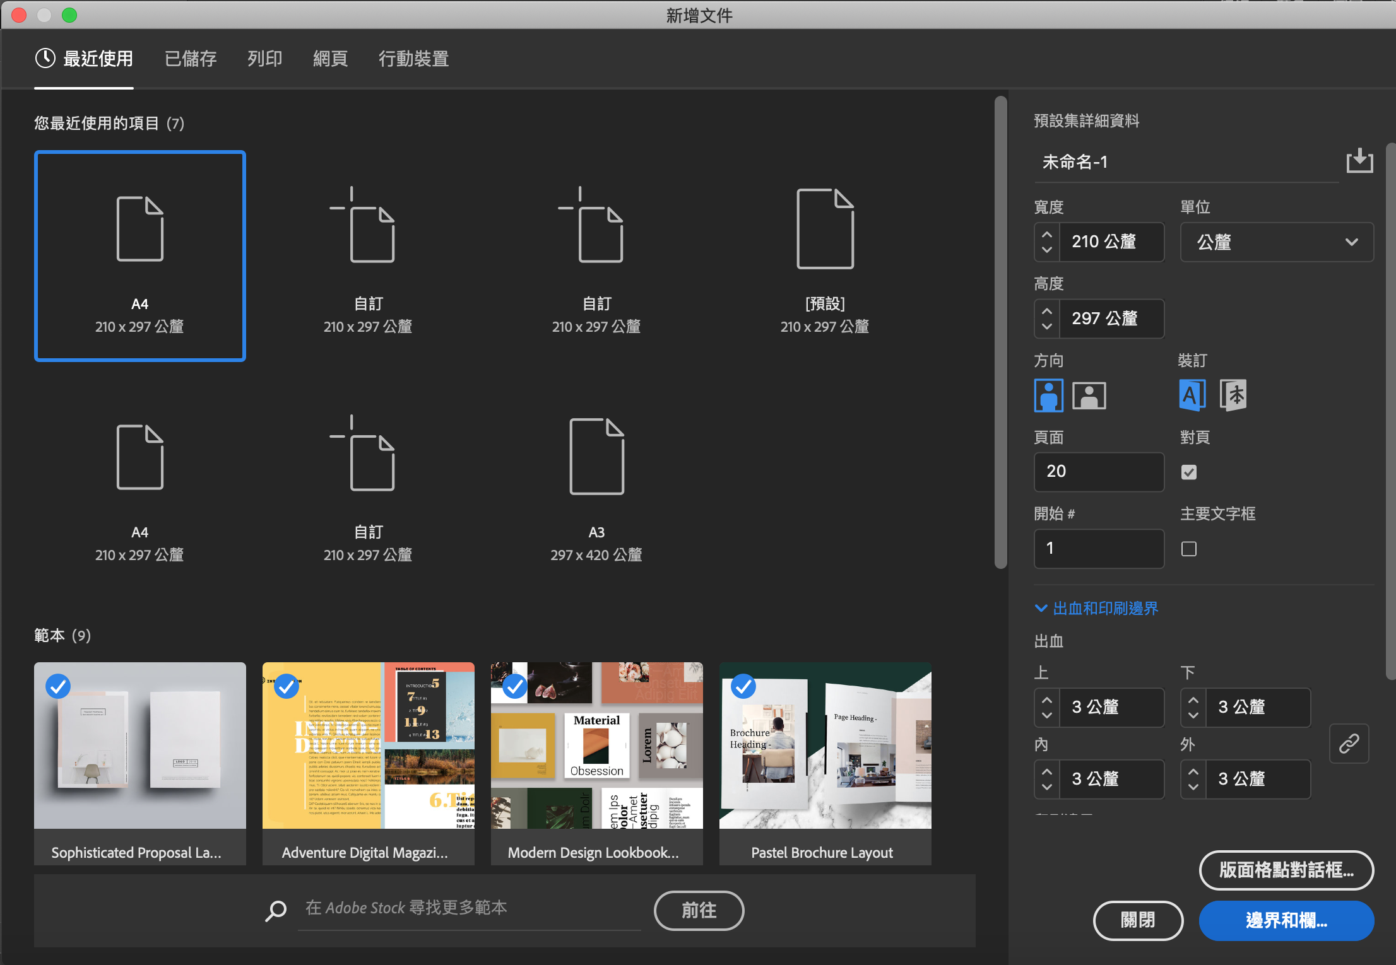Image resolution: width=1396 pixels, height=965 pixels.
Task: Collapse the 出血和印刷邊界 section
Action: 1041,608
